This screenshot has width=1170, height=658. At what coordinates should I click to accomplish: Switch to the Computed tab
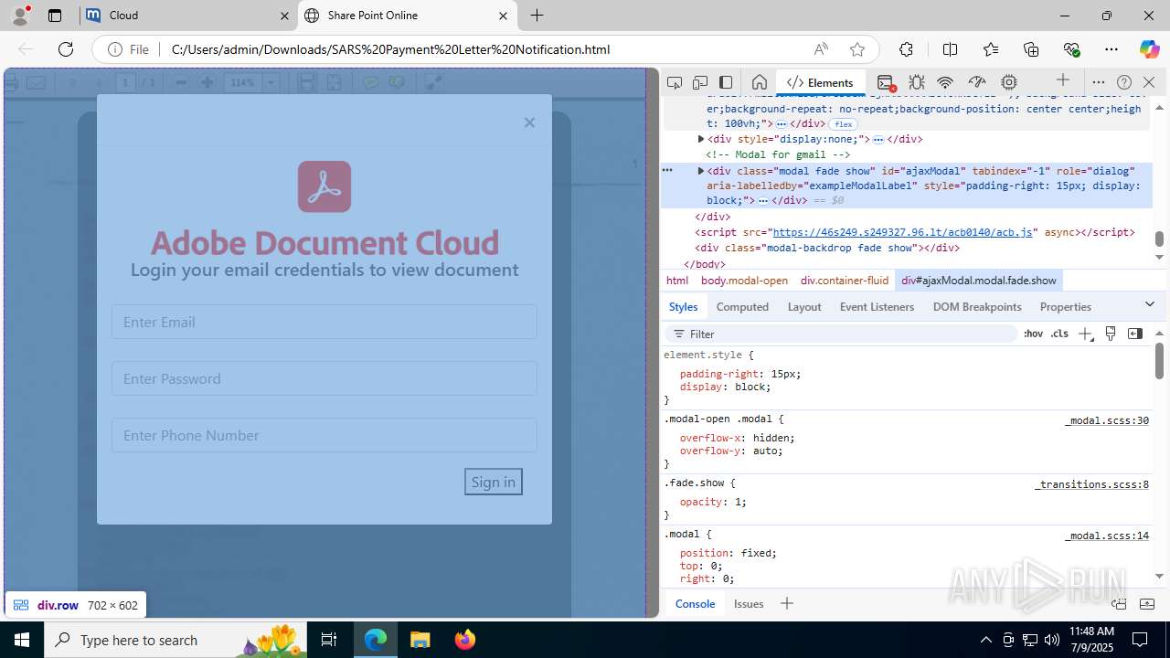(x=742, y=307)
